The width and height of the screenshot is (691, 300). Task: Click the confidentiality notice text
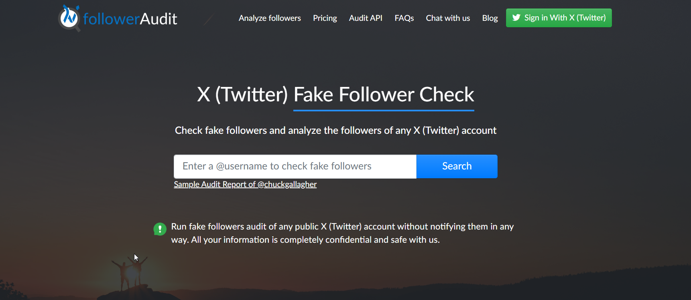(x=342, y=233)
